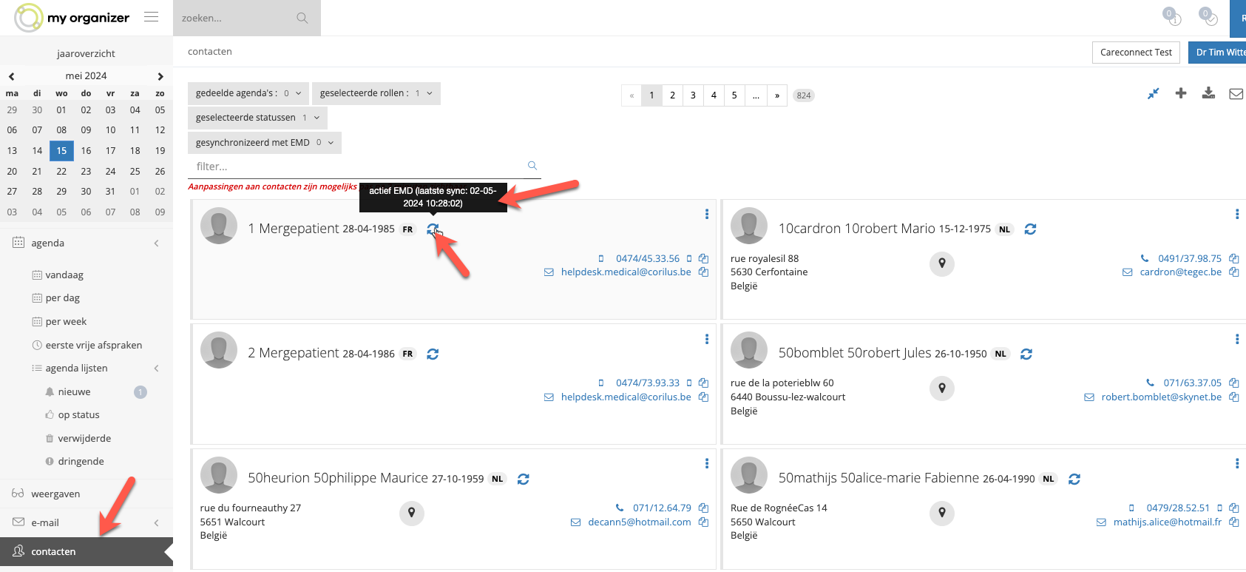
Task: Click Careconnect Test button
Action: coord(1136,53)
